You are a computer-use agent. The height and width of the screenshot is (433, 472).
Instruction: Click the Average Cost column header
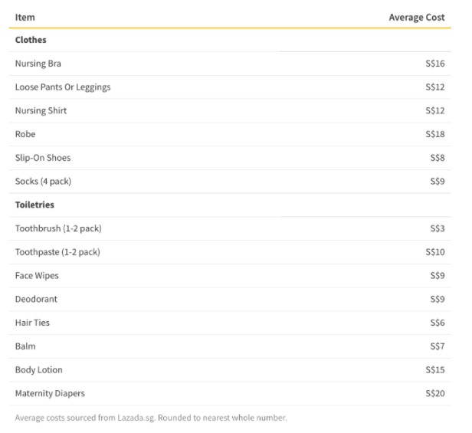coord(416,17)
